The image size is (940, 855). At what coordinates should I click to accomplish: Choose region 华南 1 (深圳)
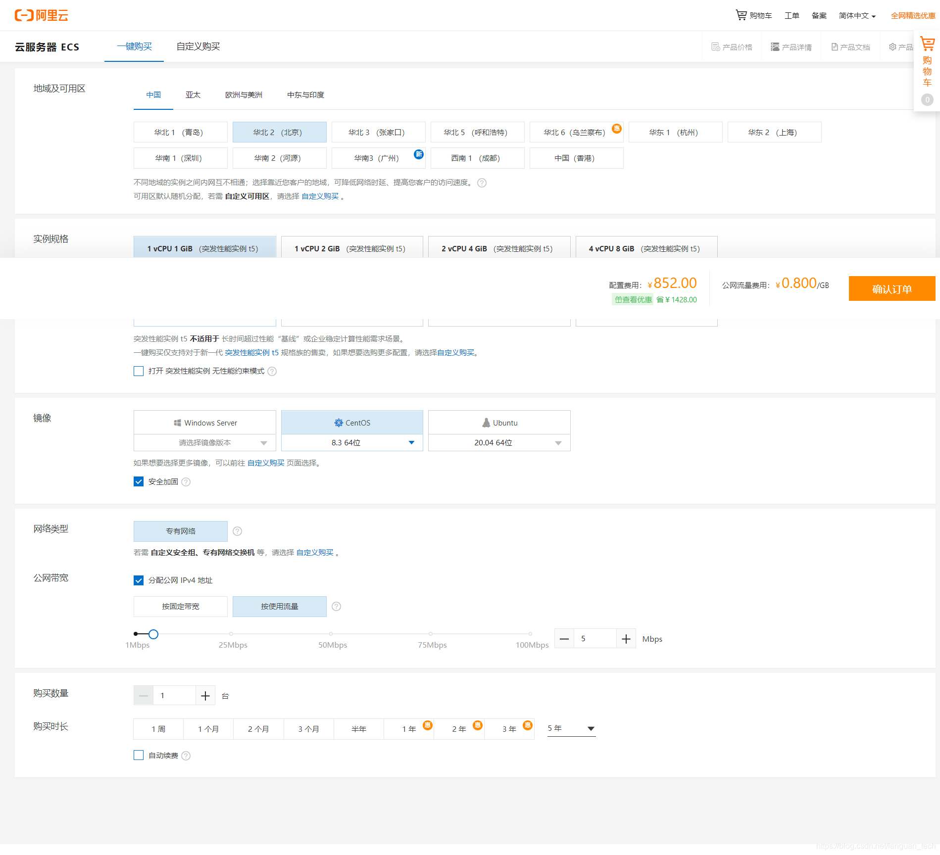pos(181,158)
